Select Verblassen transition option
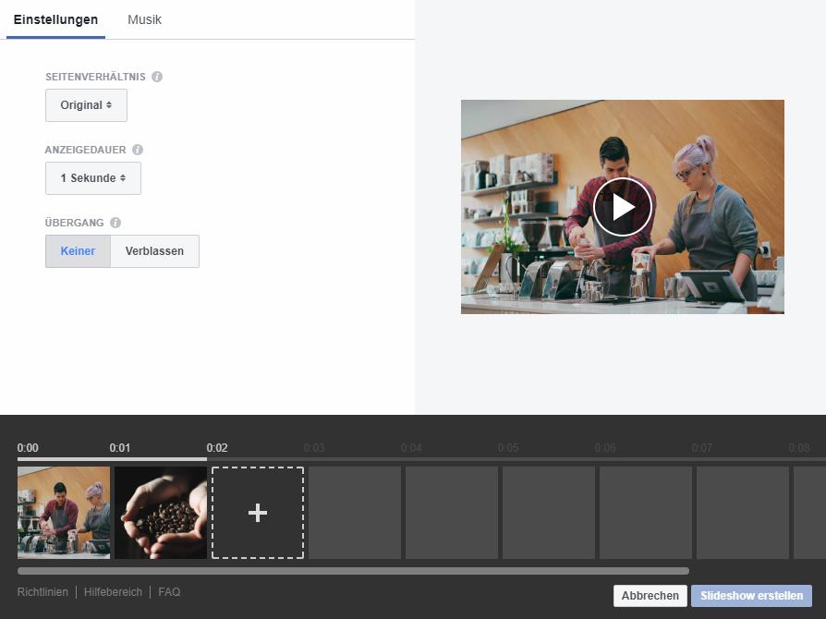 pyautogui.click(x=154, y=251)
